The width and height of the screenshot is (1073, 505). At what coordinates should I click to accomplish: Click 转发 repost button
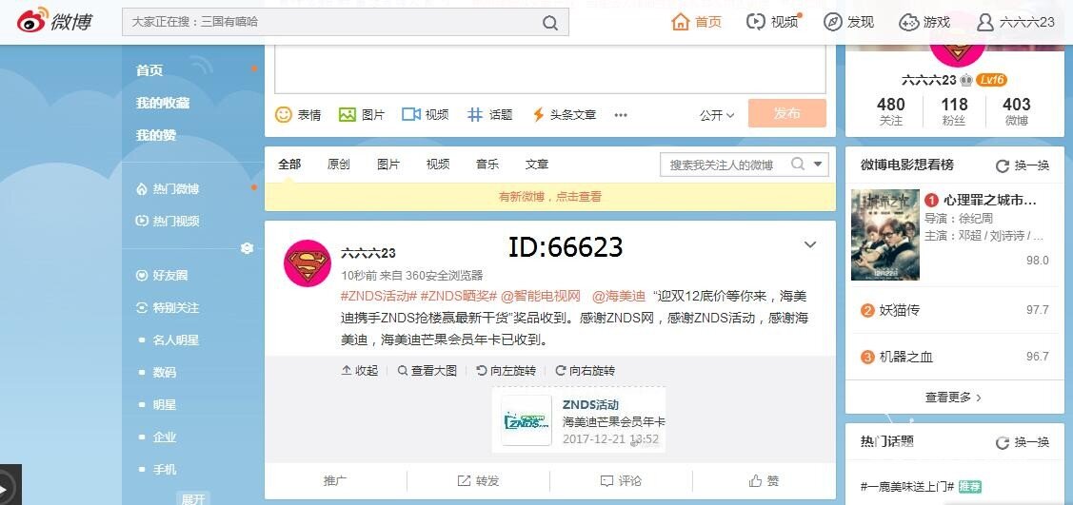tap(478, 481)
